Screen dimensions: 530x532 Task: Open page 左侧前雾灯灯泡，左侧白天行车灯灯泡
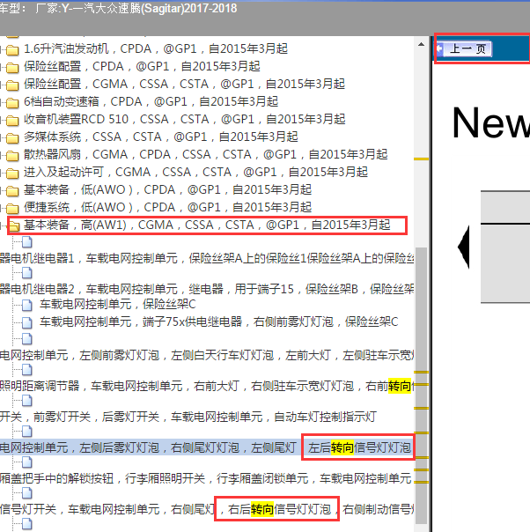point(207,356)
